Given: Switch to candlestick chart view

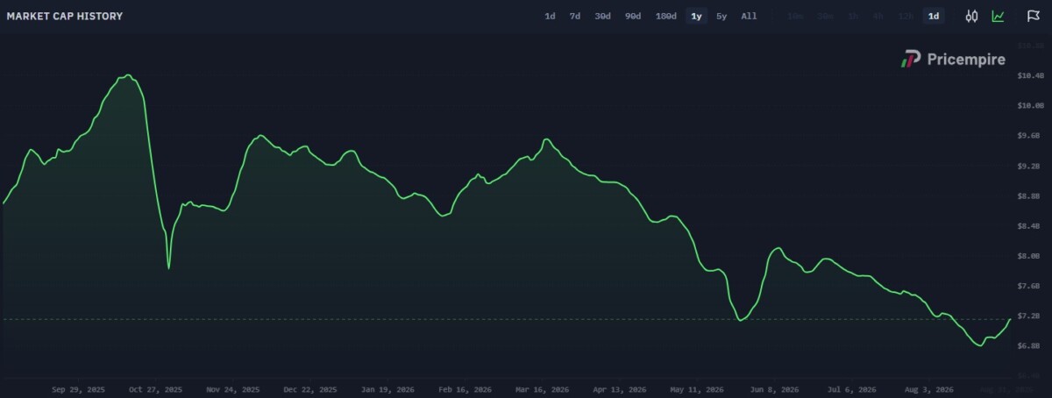Looking at the screenshot, I should (971, 16).
